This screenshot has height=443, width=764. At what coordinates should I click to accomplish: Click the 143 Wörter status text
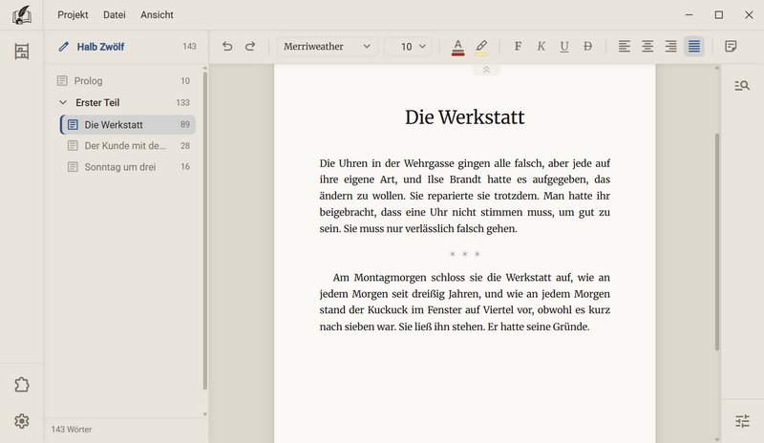tap(72, 430)
